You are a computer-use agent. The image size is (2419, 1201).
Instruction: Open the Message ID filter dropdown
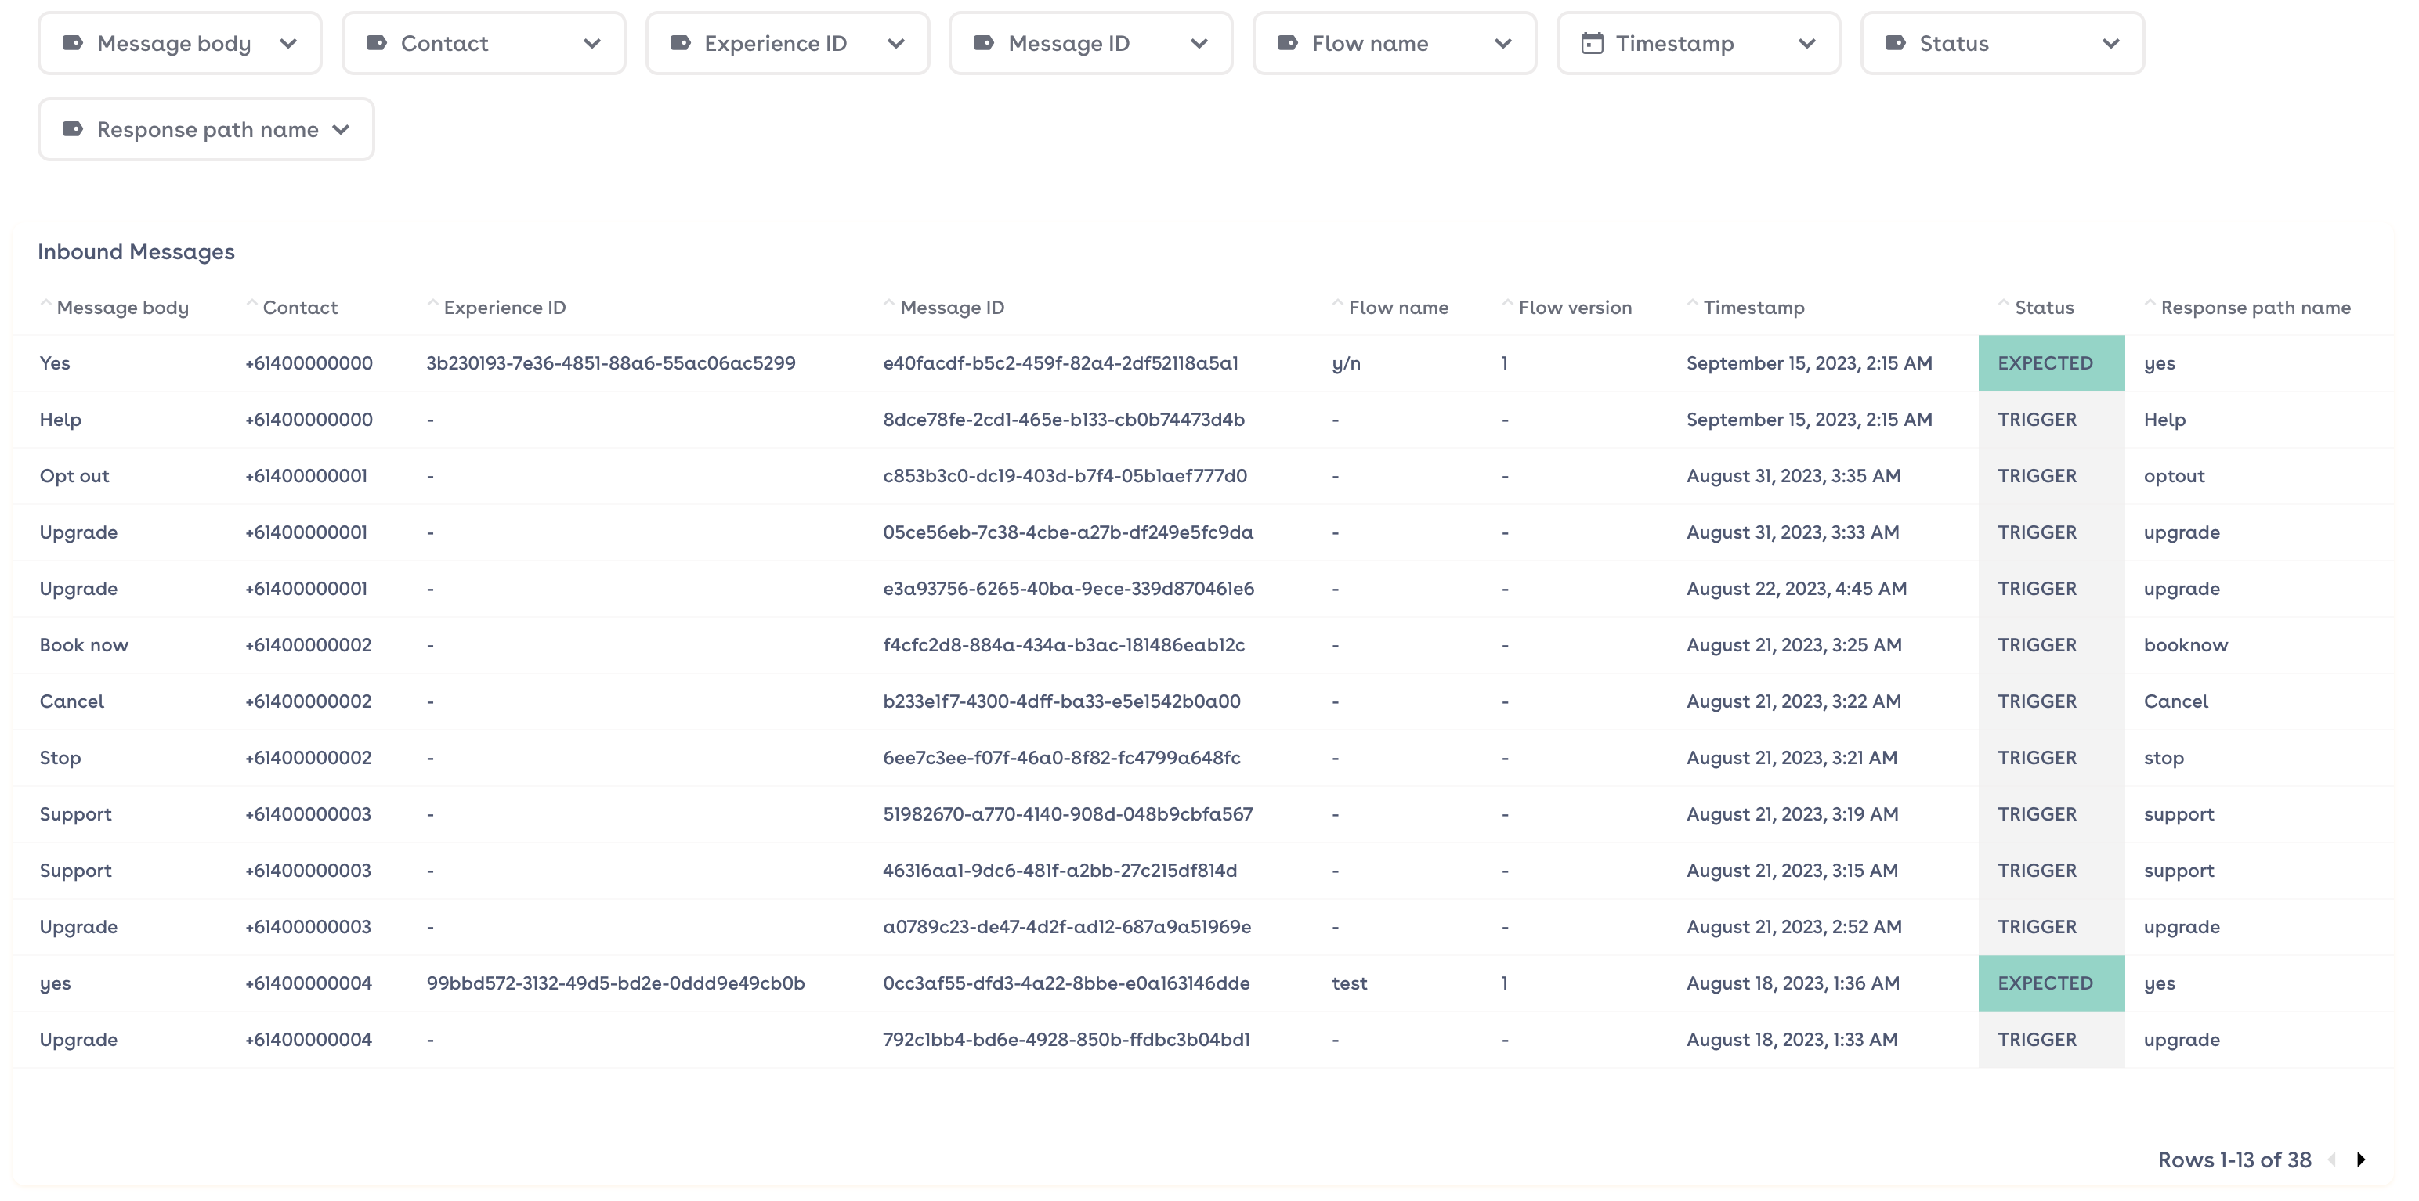[1091, 43]
